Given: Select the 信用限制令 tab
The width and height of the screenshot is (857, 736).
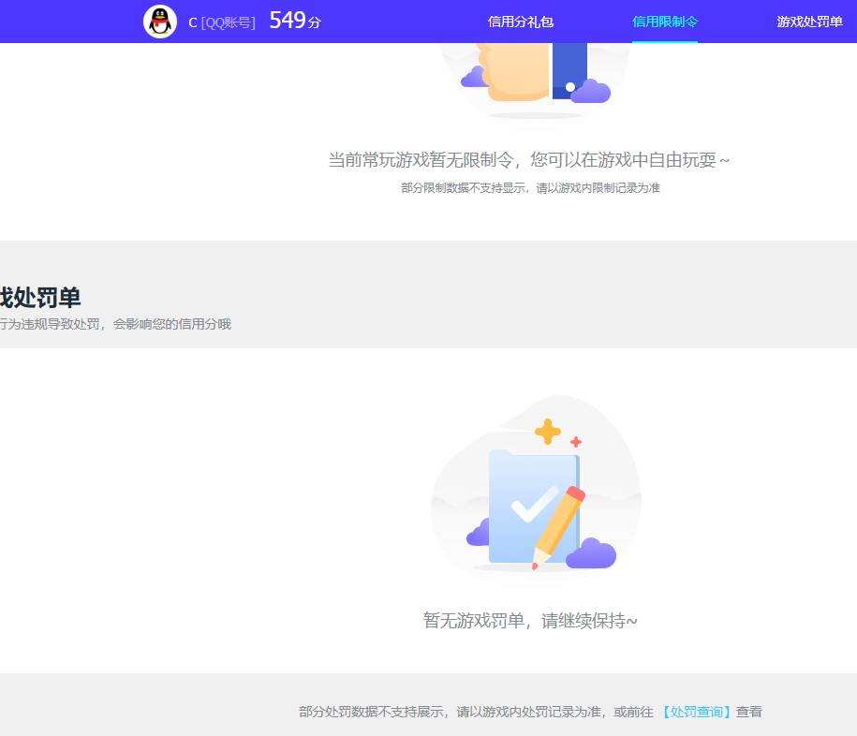Looking at the screenshot, I should [x=665, y=22].
